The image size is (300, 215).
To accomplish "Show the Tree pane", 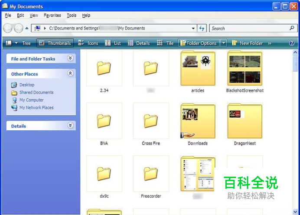I will click(26, 43).
